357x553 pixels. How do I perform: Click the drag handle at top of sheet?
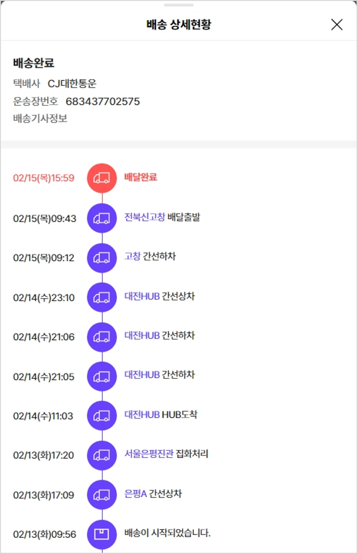point(178,5)
